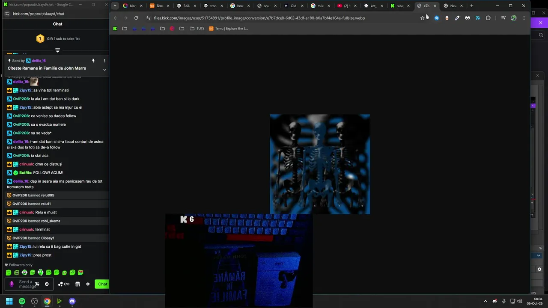The height and width of the screenshot is (308, 548).
Task: Open Windows Start menu
Action: [9, 301]
